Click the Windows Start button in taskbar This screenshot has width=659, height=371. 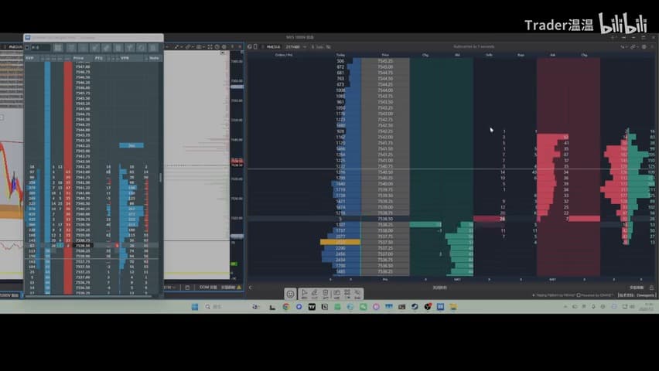click(x=195, y=307)
